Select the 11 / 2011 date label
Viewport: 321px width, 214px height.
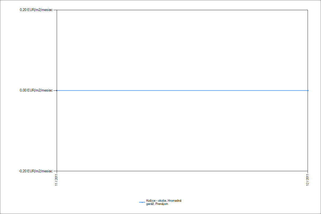[x=56, y=179]
